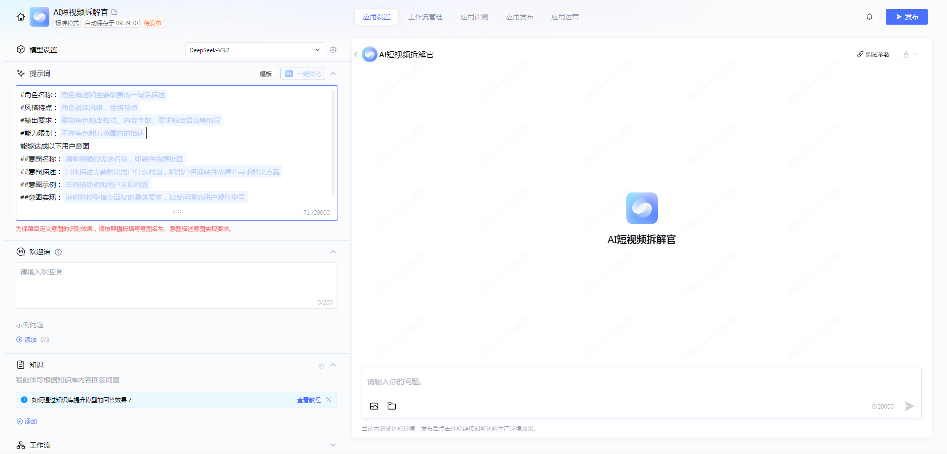
Task: Switch to the 应用发布 tab
Action: [519, 17]
